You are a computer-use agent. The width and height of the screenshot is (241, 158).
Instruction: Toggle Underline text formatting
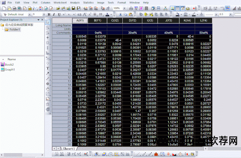tap(59, 14)
